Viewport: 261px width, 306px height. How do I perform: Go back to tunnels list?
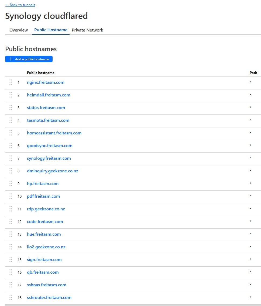pyautogui.click(x=20, y=5)
